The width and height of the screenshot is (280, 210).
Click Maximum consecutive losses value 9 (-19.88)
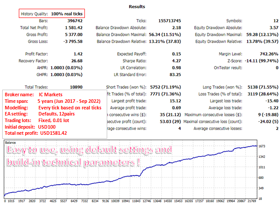(268, 115)
